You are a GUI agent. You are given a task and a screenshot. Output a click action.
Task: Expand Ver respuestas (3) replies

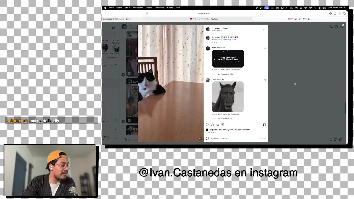[x=225, y=119]
